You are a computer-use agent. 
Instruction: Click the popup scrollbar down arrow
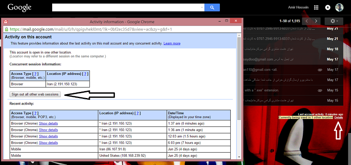pos(239,157)
